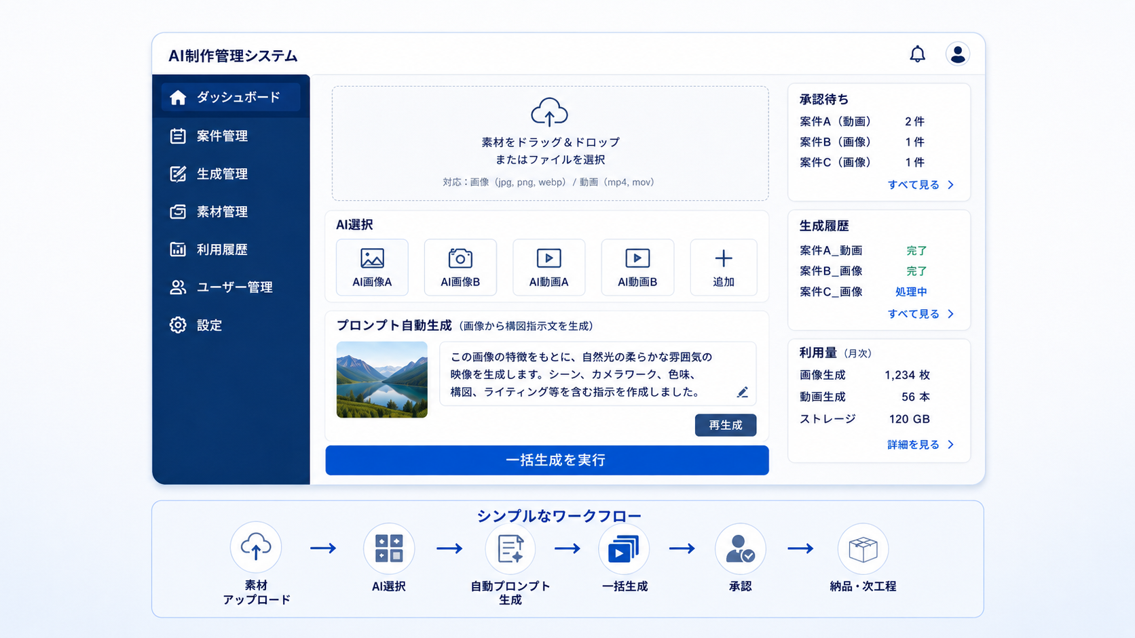Open すべて見る link in 承認待ち
Image resolution: width=1135 pixels, height=638 pixels.
tap(914, 184)
